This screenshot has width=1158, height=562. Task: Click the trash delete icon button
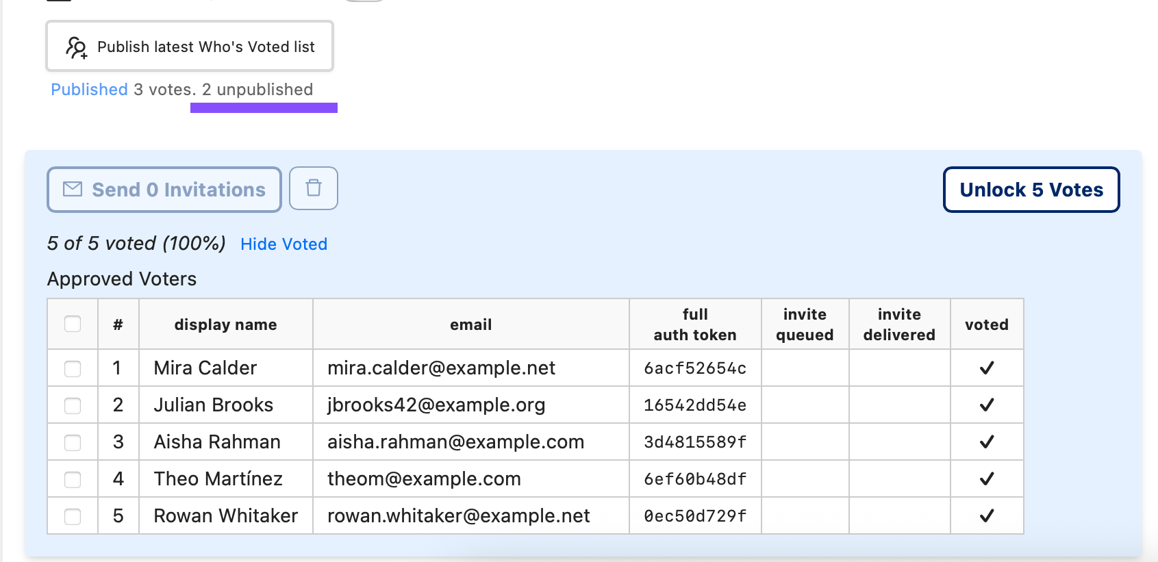tap(314, 188)
